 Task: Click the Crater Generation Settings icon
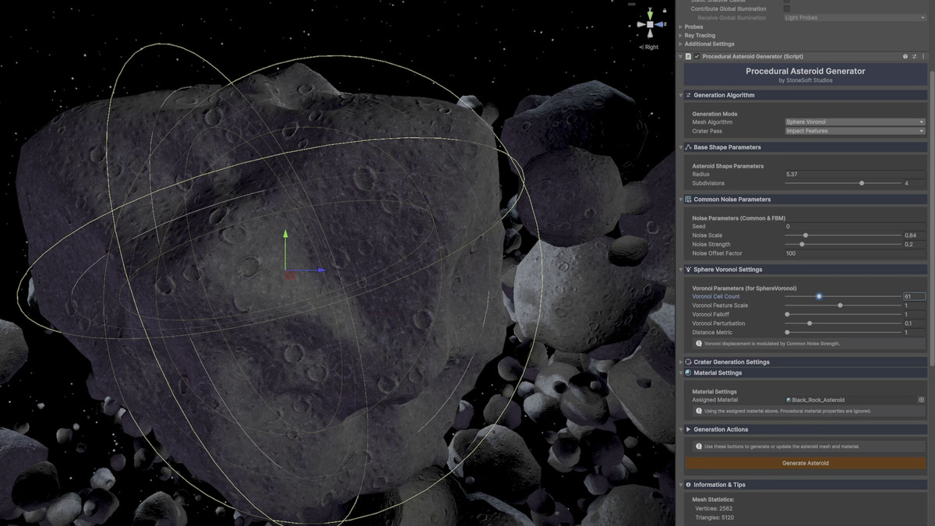coord(689,362)
